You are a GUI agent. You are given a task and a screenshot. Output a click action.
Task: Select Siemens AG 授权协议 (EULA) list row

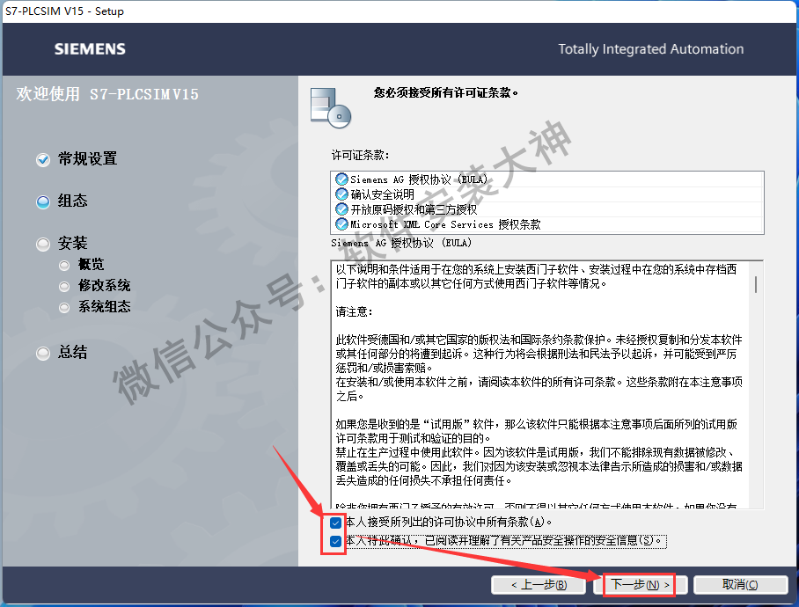[547, 179]
